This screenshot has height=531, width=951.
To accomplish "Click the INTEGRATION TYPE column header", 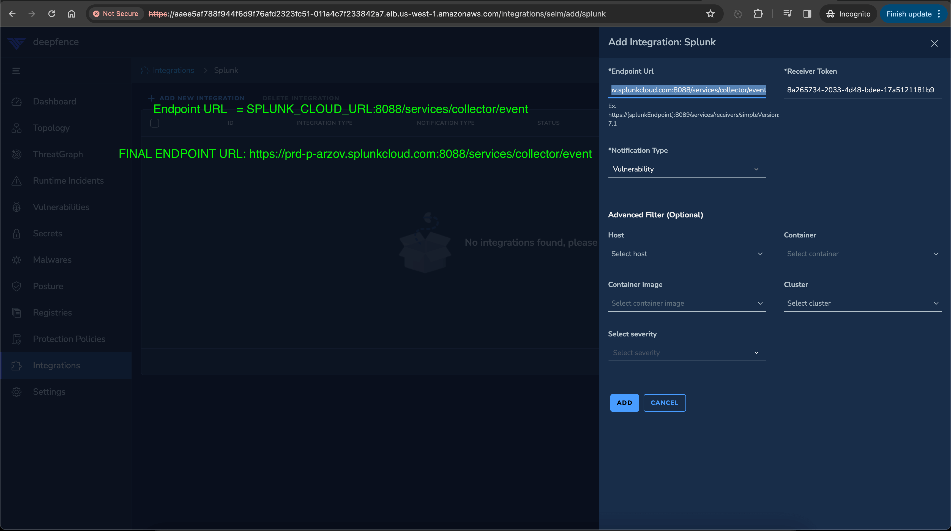I will coord(324,123).
